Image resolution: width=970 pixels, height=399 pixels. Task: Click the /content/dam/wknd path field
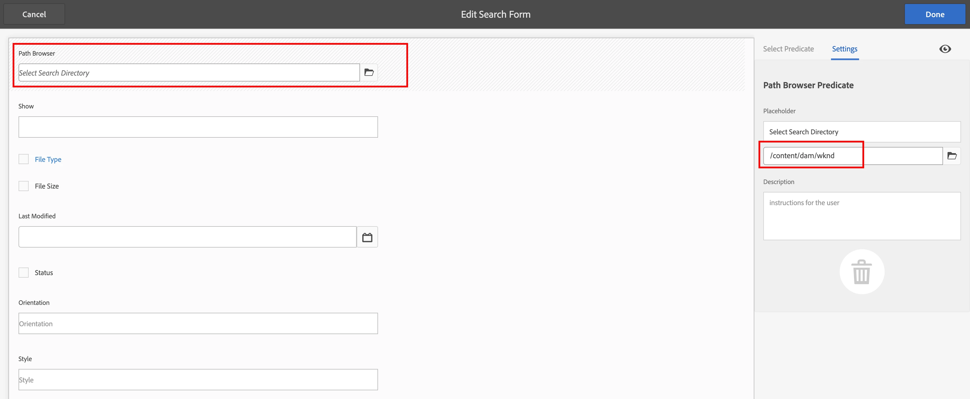tap(853, 156)
